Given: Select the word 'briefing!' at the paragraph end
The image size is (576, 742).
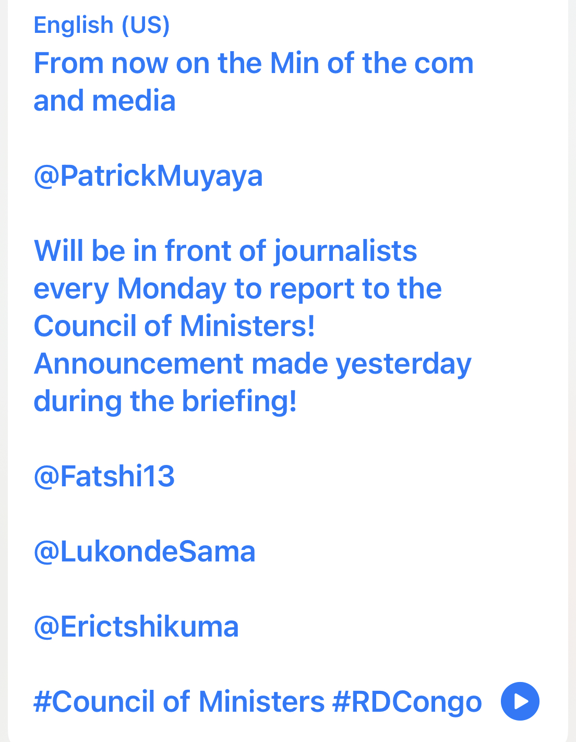Looking at the screenshot, I should coord(239,401).
